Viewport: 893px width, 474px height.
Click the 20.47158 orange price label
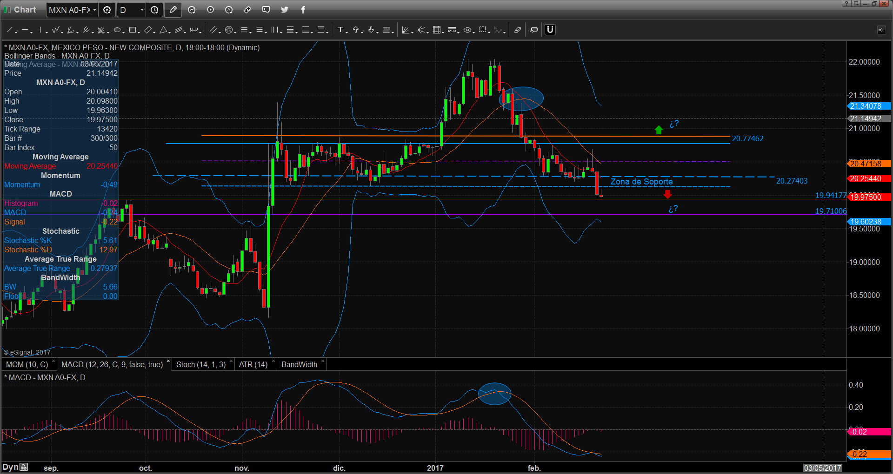click(x=869, y=164)
